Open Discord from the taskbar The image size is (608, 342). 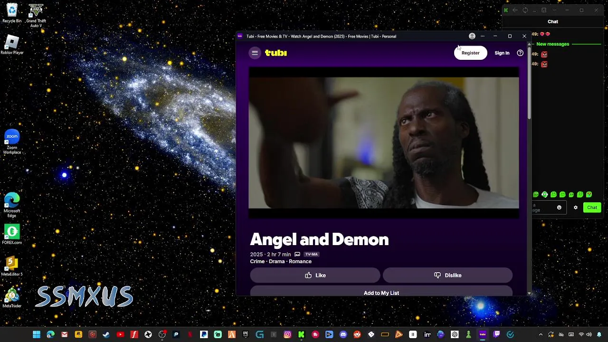point(343,335)
